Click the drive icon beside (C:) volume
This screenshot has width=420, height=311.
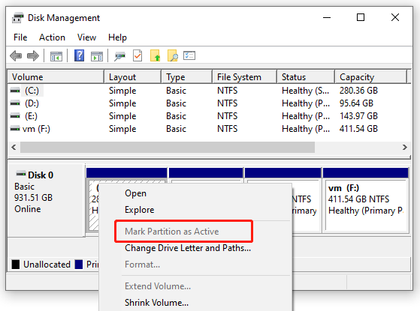[15, 91]
